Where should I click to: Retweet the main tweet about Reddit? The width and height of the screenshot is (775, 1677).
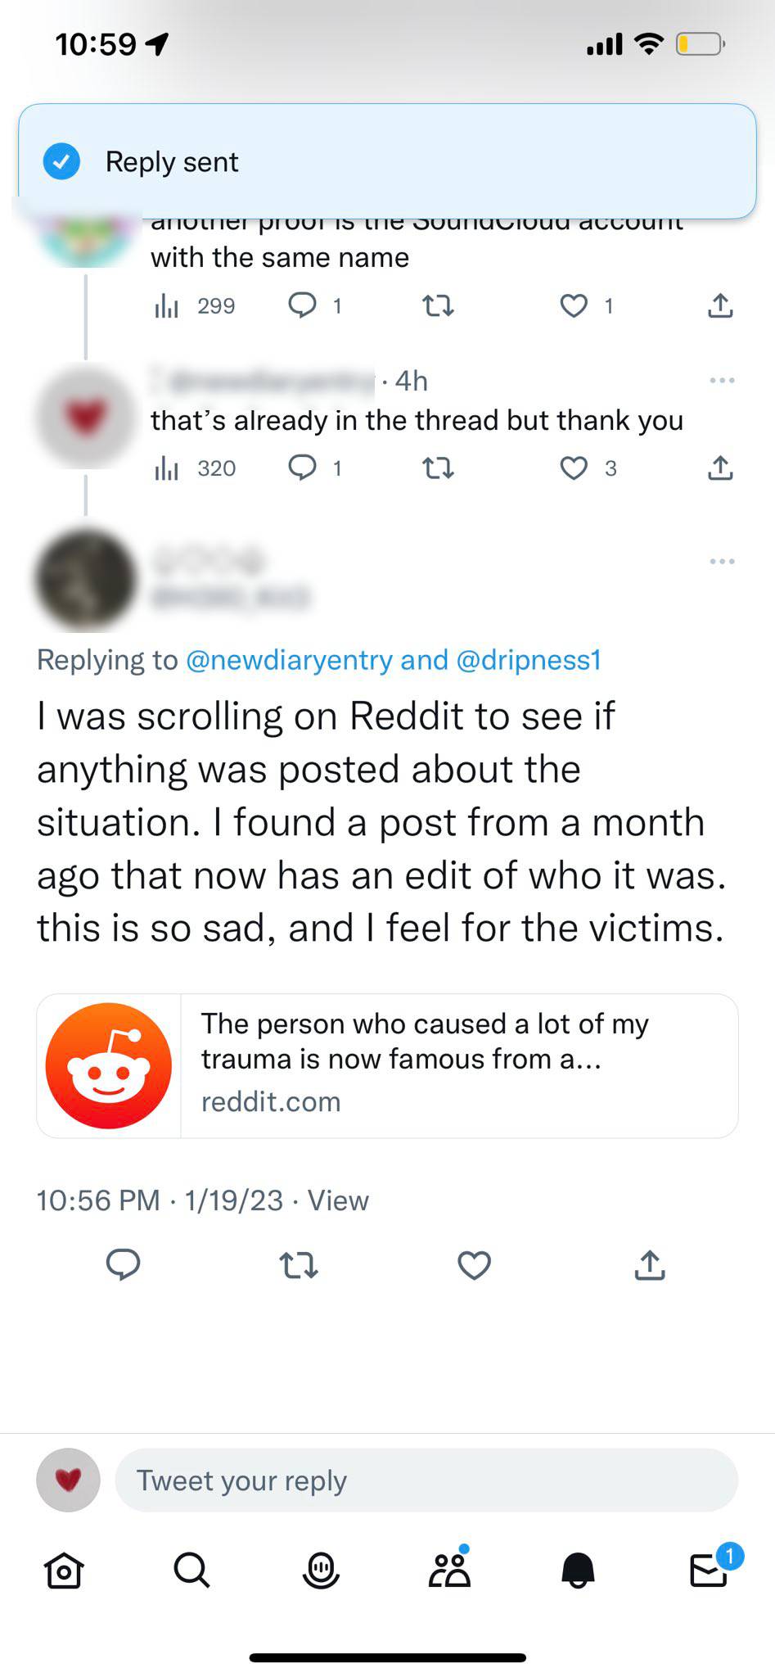pyautogui.click(x=299, y=1265)
